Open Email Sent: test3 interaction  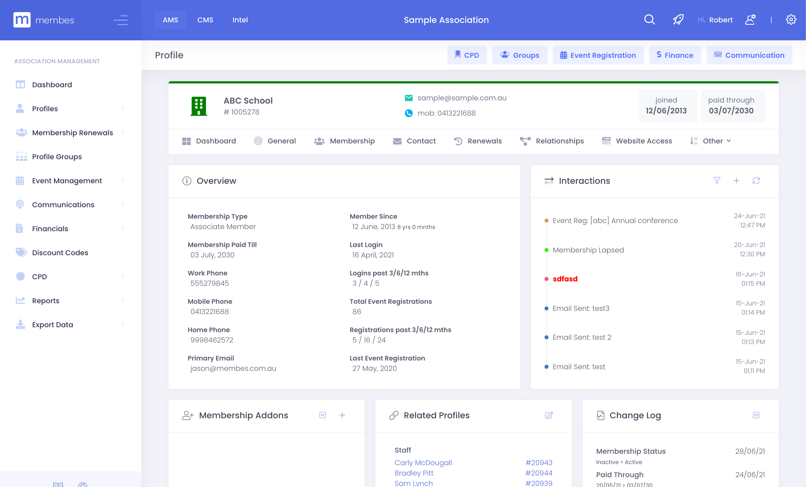pyautogui.click(x=581, y=308)
